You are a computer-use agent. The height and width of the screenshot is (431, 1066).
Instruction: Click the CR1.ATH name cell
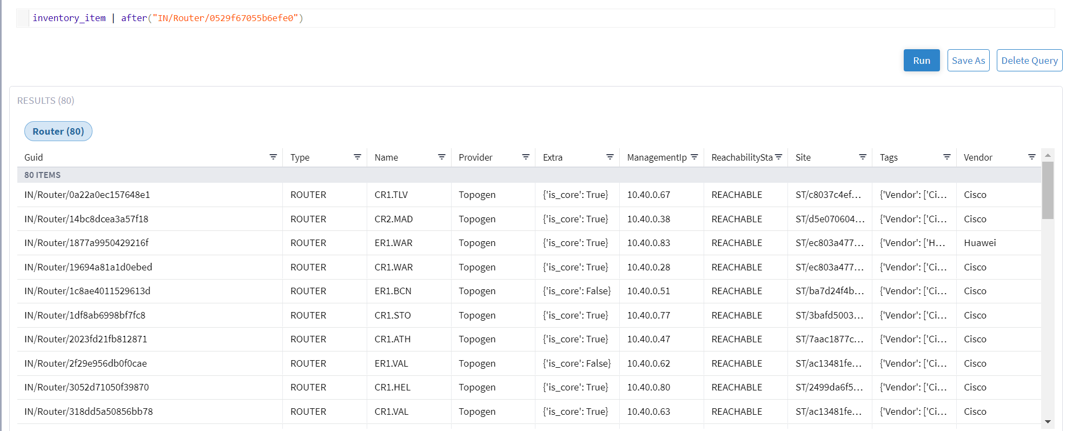[393, 339]
